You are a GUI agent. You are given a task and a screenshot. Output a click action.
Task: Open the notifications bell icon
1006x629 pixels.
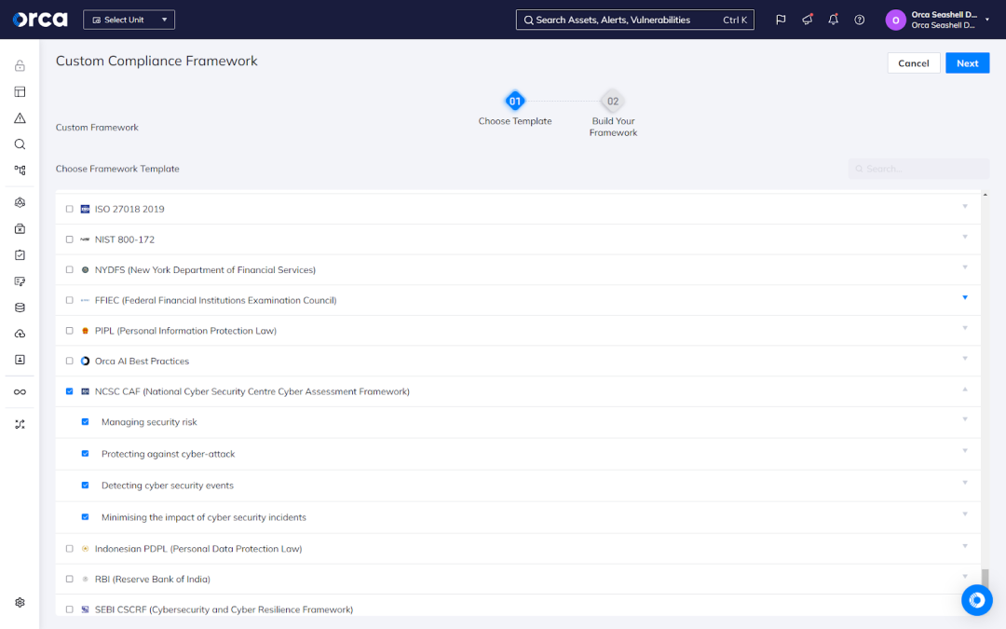coord(834,20)
